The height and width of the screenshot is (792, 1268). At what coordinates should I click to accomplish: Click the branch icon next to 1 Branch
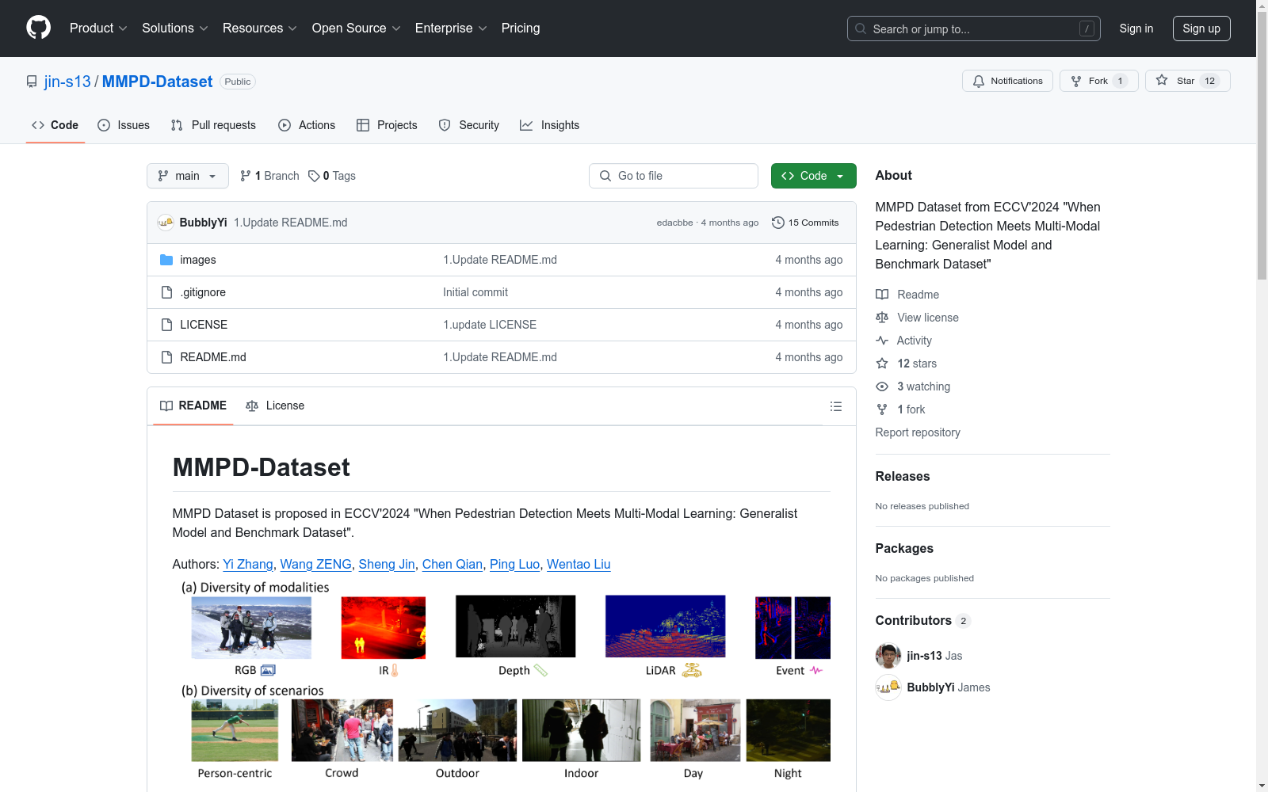coord(245,175)
